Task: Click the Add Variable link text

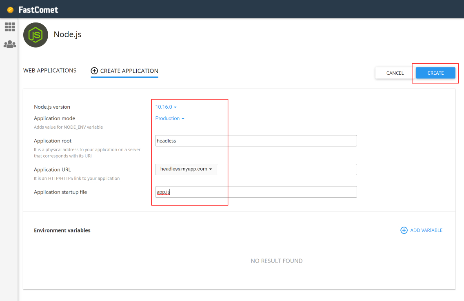Action: coord(426,230)
